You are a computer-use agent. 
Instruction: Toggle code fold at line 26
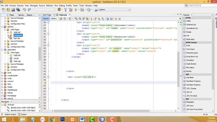[x=48, y=22]
